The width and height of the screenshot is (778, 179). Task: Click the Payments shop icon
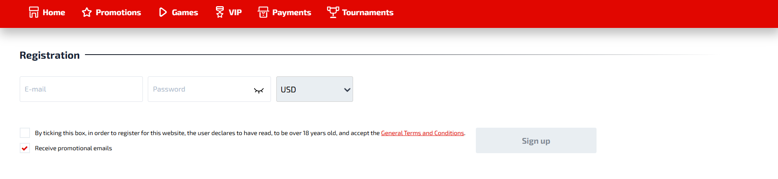263,12
